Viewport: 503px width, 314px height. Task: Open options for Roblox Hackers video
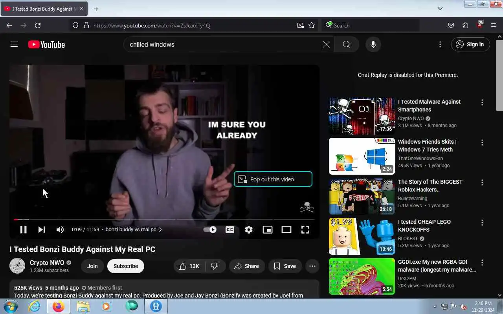coord(482,183)
